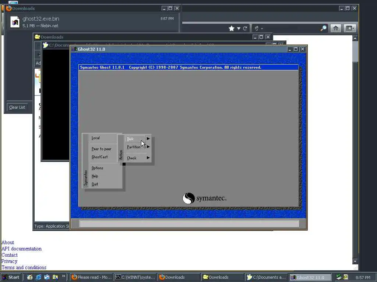Open the bookmarks menu button
This screenshot has height=282, width=377.
pos(350,28)
